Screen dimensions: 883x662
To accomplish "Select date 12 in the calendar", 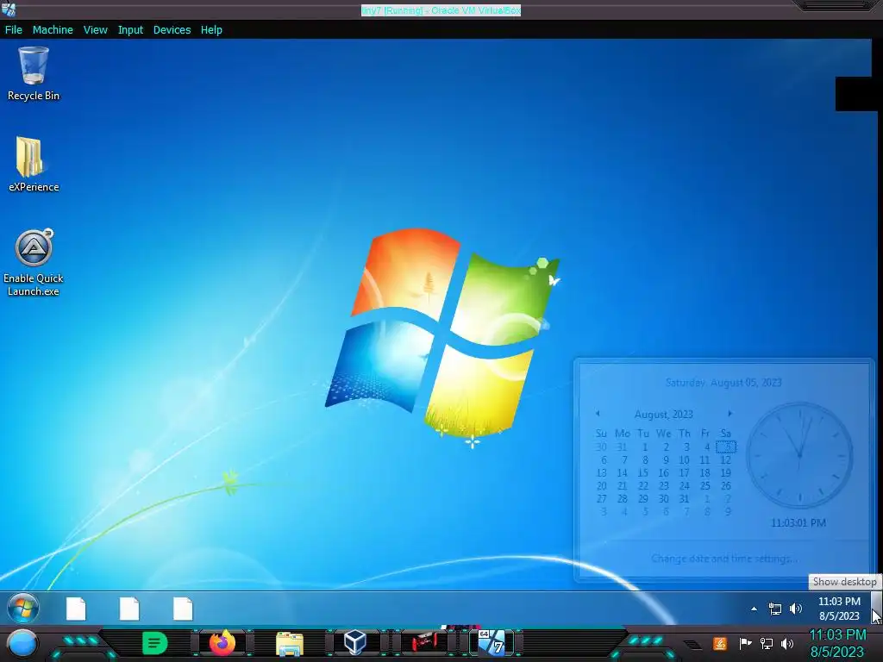I will [726, 460].
